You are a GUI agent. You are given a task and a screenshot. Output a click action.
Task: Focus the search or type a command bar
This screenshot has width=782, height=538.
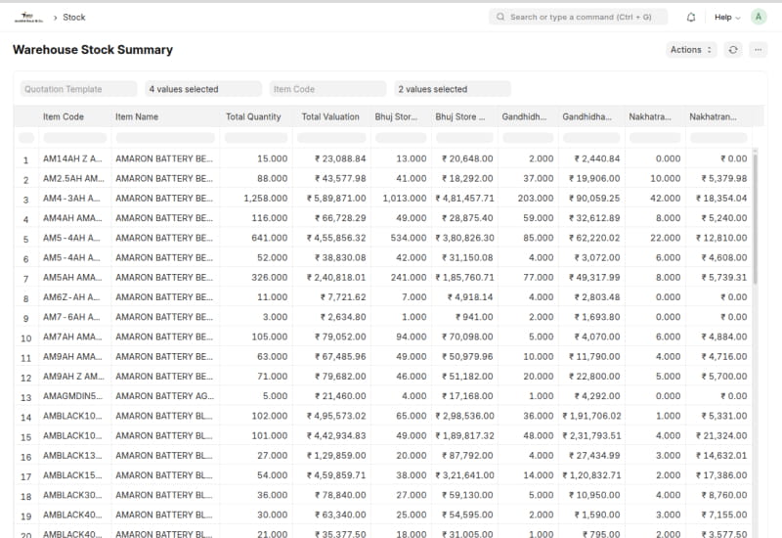pos(578,17)
